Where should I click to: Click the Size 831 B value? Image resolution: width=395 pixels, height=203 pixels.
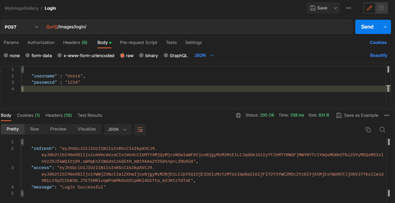pos(324,115)
